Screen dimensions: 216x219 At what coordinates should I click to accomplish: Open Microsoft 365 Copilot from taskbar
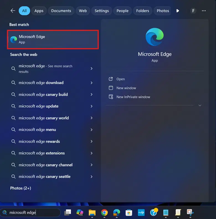80,212
